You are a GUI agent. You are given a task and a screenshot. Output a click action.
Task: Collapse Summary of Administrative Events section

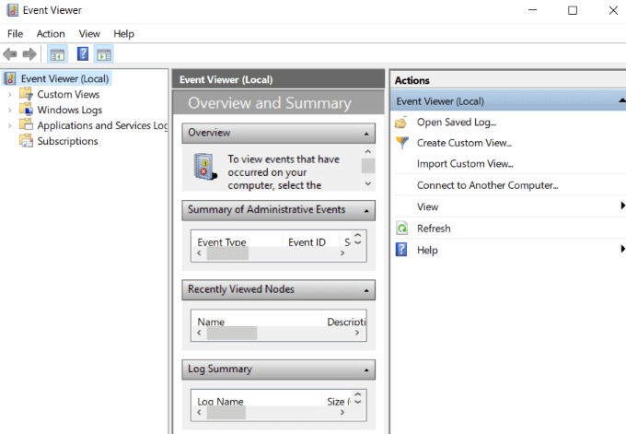(366, 211)
